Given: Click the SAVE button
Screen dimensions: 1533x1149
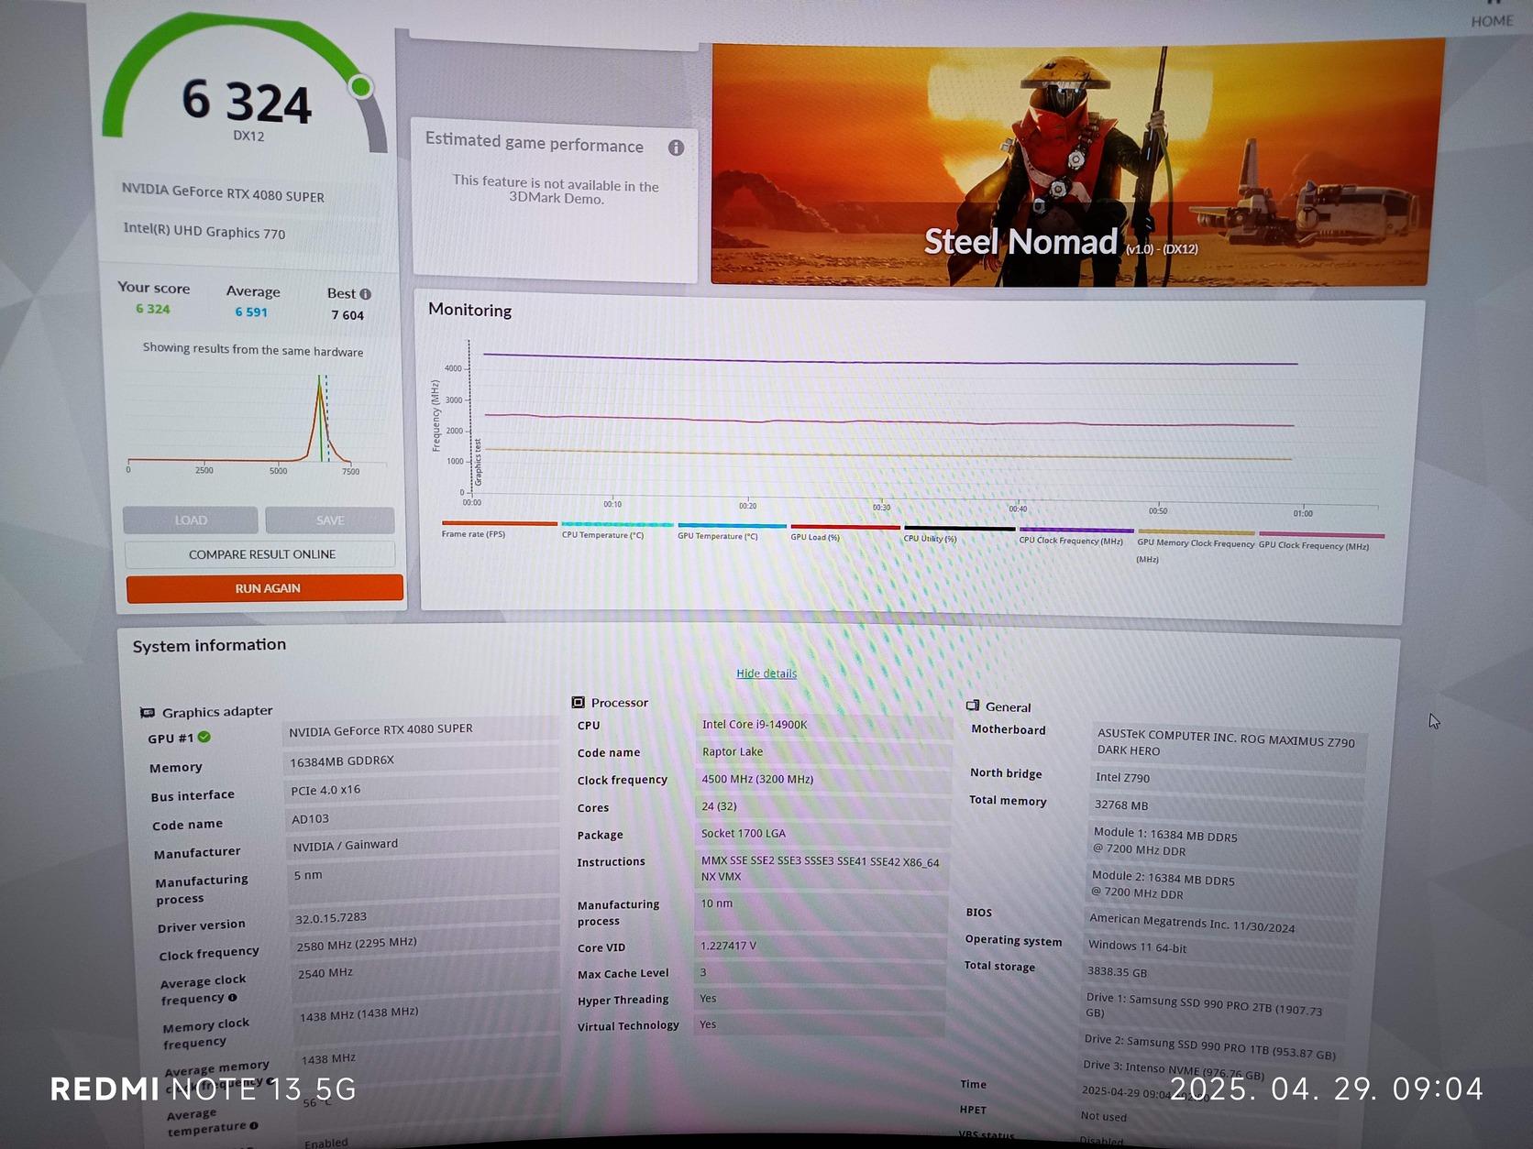Looking at the screenshot, I should point(330,520).
